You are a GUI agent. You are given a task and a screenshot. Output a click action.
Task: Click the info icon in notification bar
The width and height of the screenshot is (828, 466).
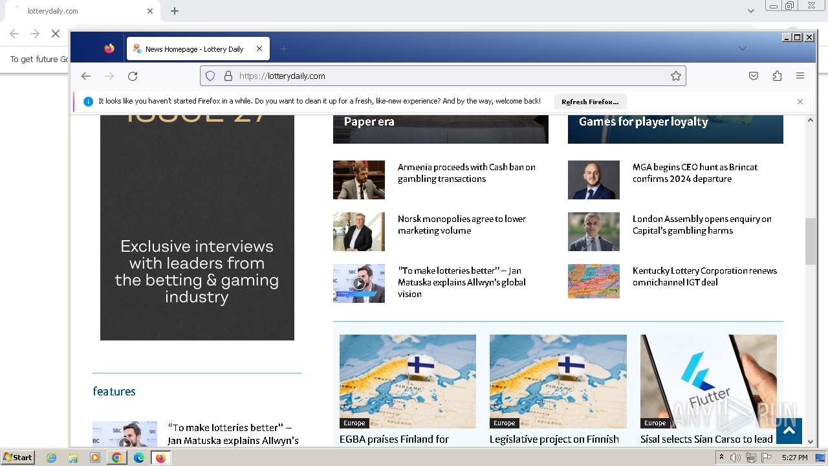coord(89,102)
